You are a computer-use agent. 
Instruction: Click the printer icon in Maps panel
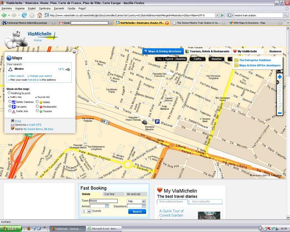tap(13, 121)
